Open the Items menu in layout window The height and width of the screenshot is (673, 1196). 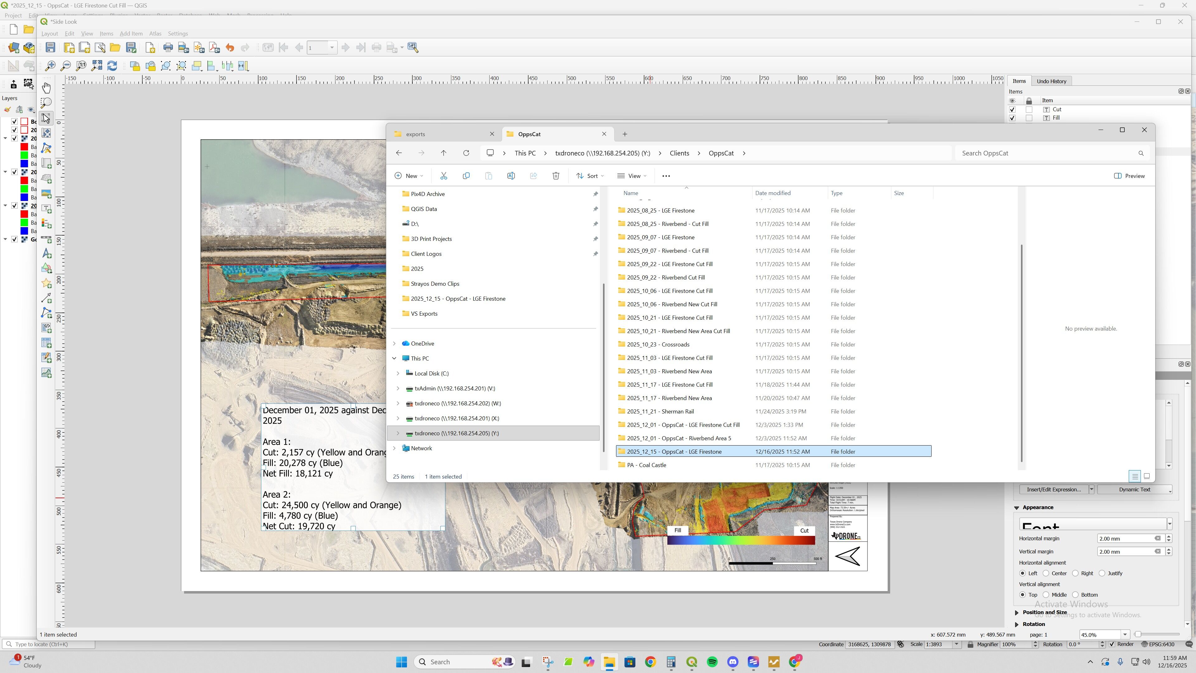(106, 33)
